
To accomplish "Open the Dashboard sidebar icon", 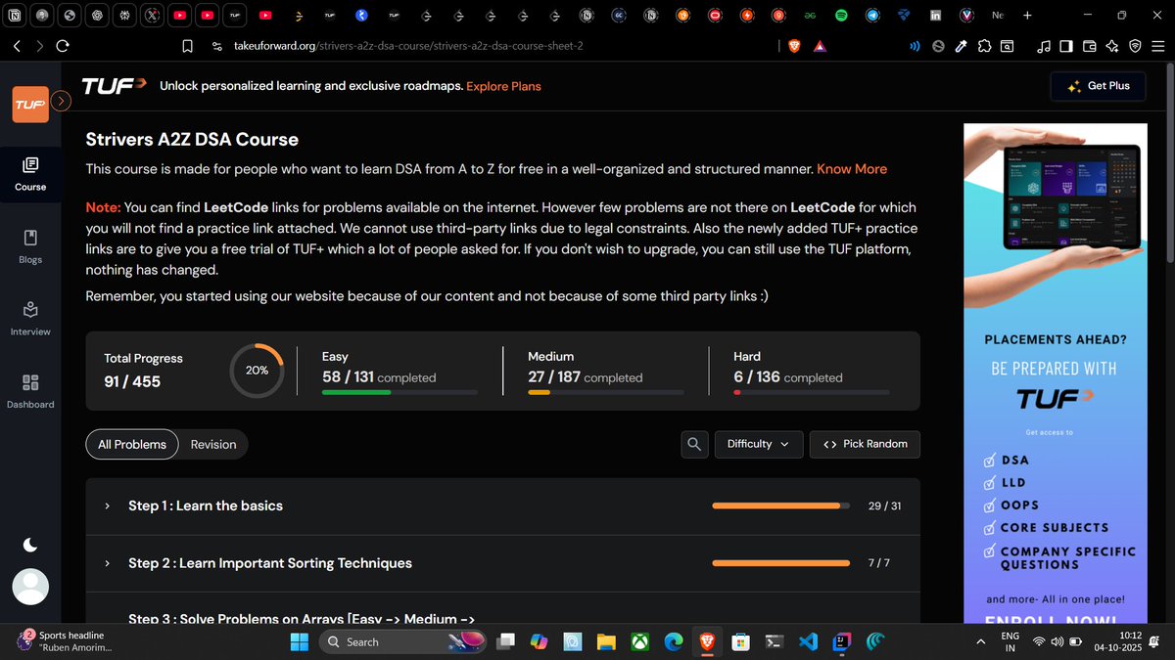I will (x=30, y=382).
